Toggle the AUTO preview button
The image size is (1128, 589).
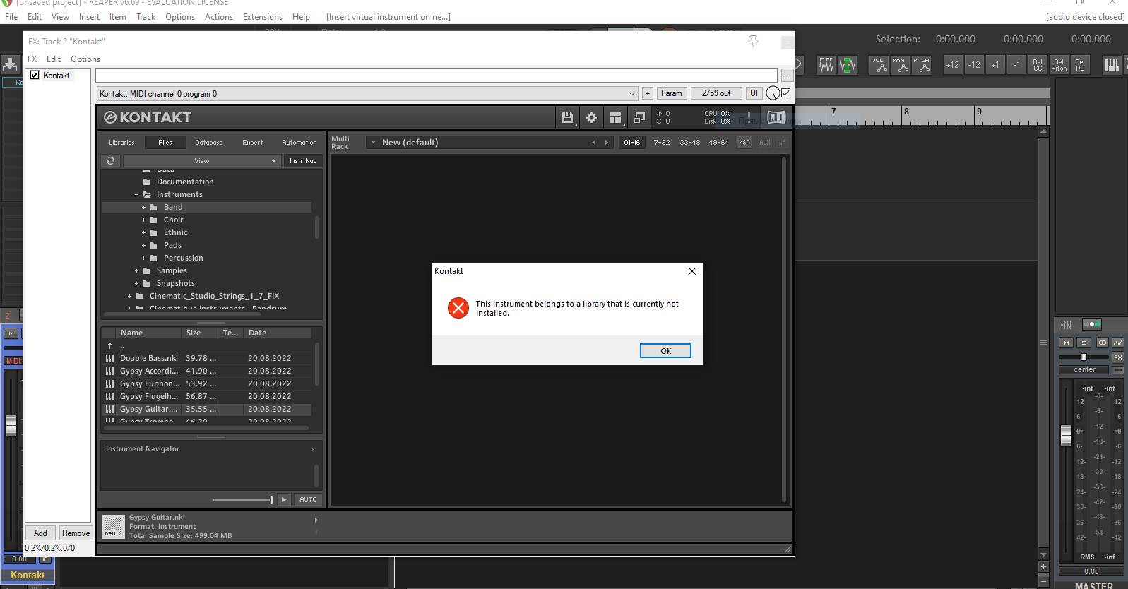point(308,500)
